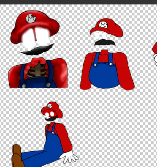Click the ribcage wound on shaded Mario's chest
157x167 pixels.
[38, 69]
